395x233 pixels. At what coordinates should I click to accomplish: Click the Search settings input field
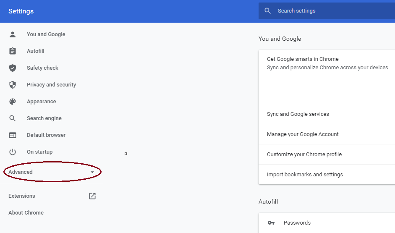coord(327,11)
